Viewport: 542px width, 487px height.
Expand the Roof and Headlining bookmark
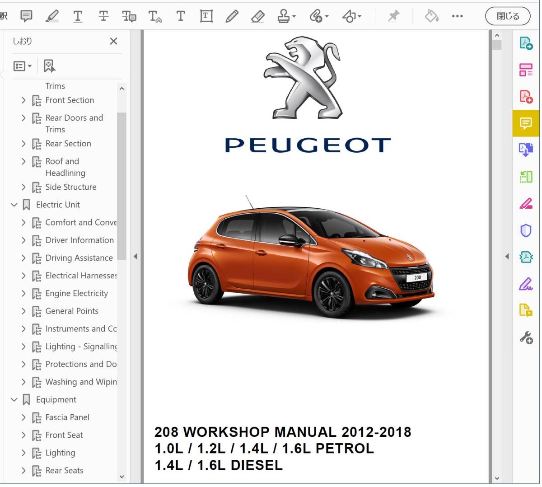(23, 161)
